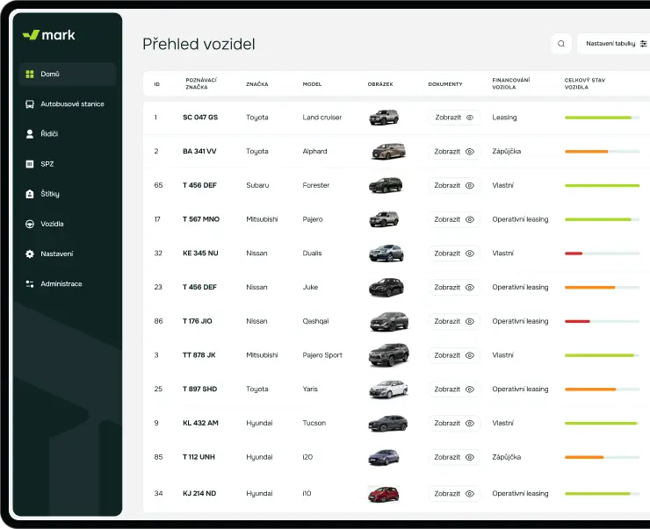Click the Hyundai Tucson car image

pyautogui.click(x=388, y=423)
